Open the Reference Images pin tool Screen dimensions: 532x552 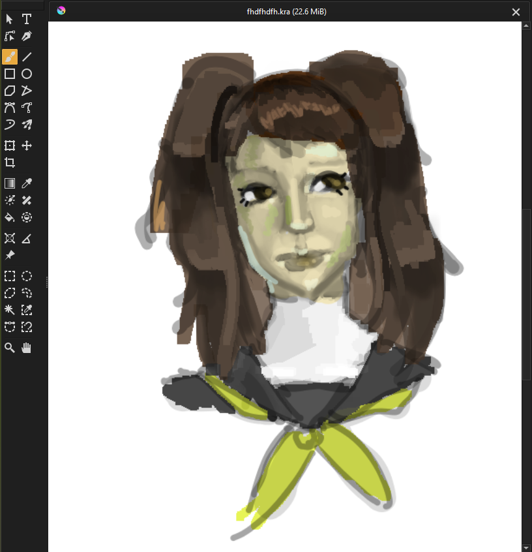[x=10, y=255]
